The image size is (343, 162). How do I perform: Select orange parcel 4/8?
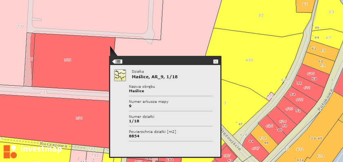(x=323, y=51)
